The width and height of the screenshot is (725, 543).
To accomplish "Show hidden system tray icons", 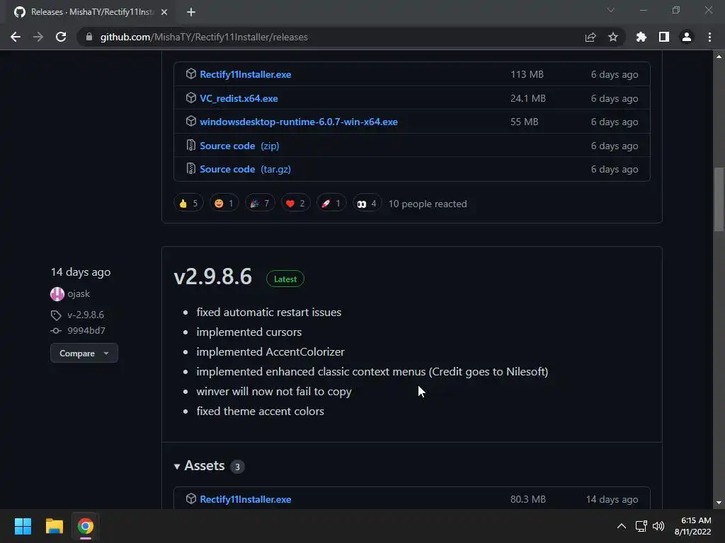I will (x=622, y=526).
